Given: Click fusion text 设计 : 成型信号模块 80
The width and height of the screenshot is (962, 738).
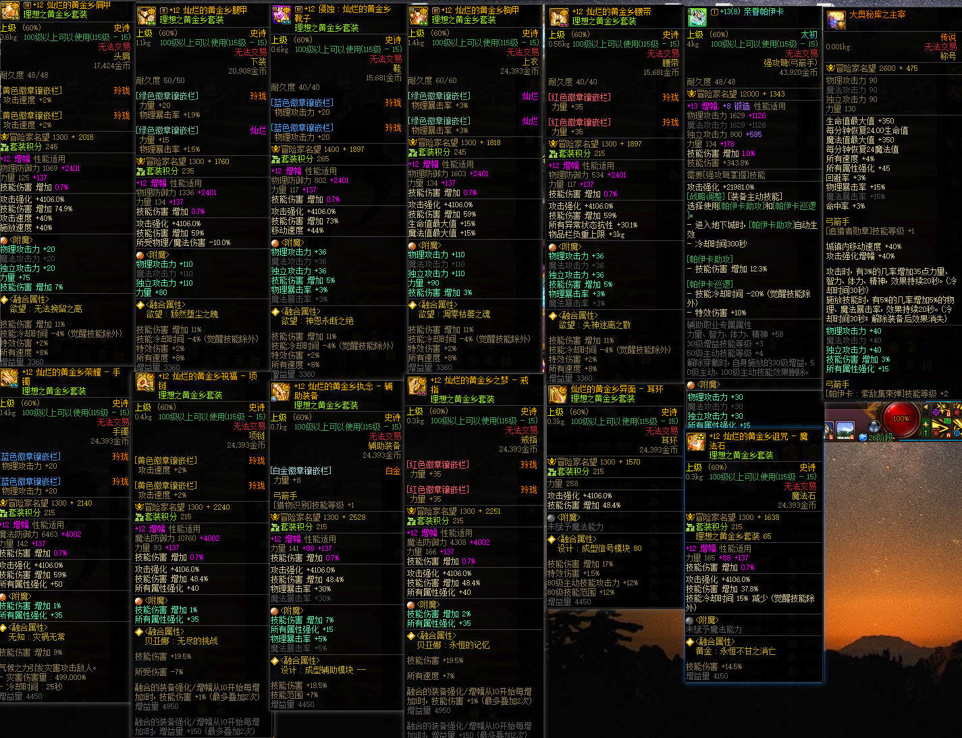Looking at the screenshot, I should pos(599,548).
